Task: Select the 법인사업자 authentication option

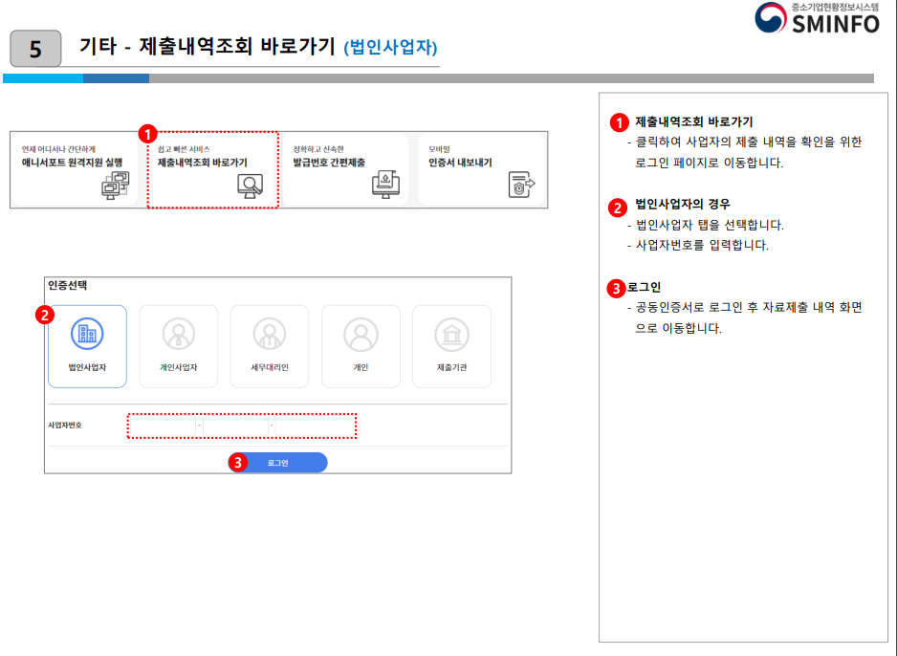Action: (x=89, y=346)
